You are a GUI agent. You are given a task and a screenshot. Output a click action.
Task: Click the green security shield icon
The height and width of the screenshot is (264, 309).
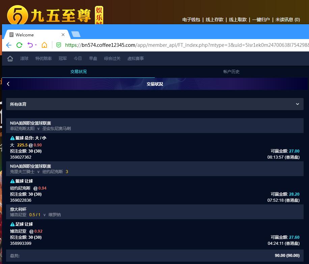pos(58,45)
